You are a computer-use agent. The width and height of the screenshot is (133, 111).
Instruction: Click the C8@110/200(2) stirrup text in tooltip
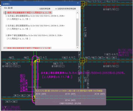70,103
